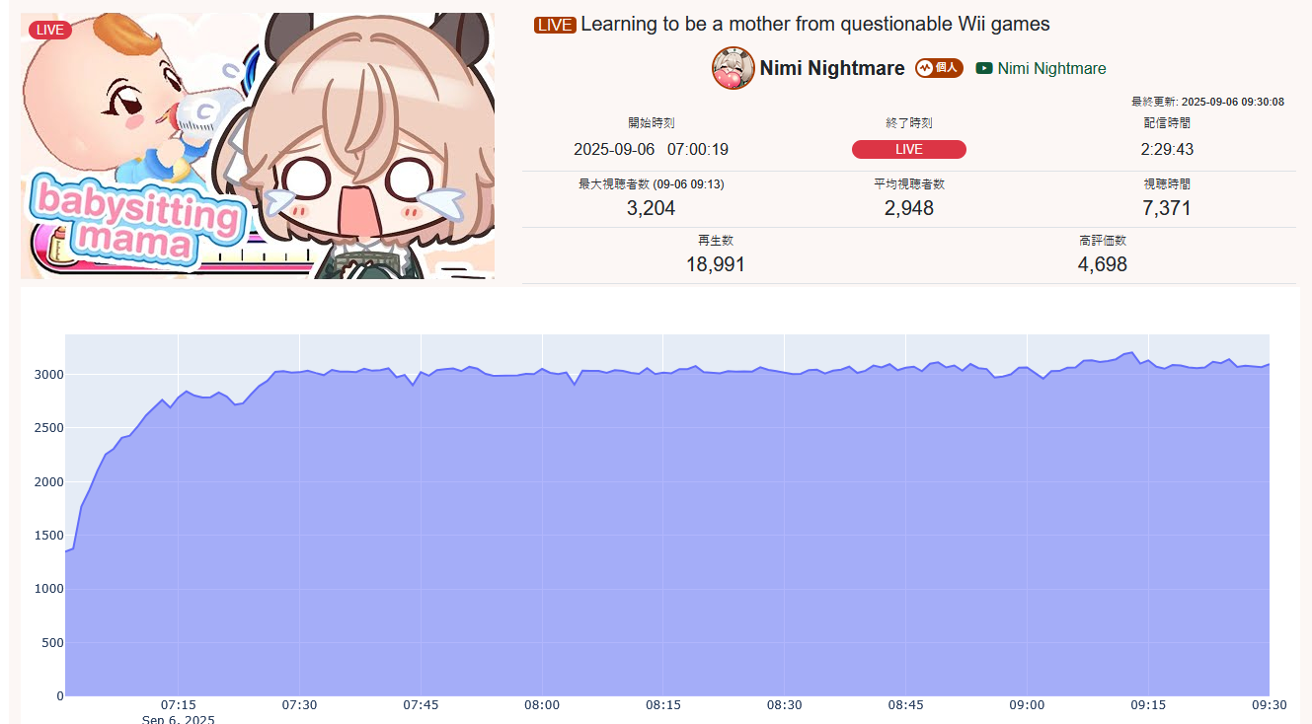
Task: Click the stream duration 2:29:43
Action: [1167, 150]
